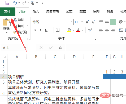The height and width of the screenshot is (104, 126).
Task: Toggle center horizontal alignment
Action: [107, 30]
